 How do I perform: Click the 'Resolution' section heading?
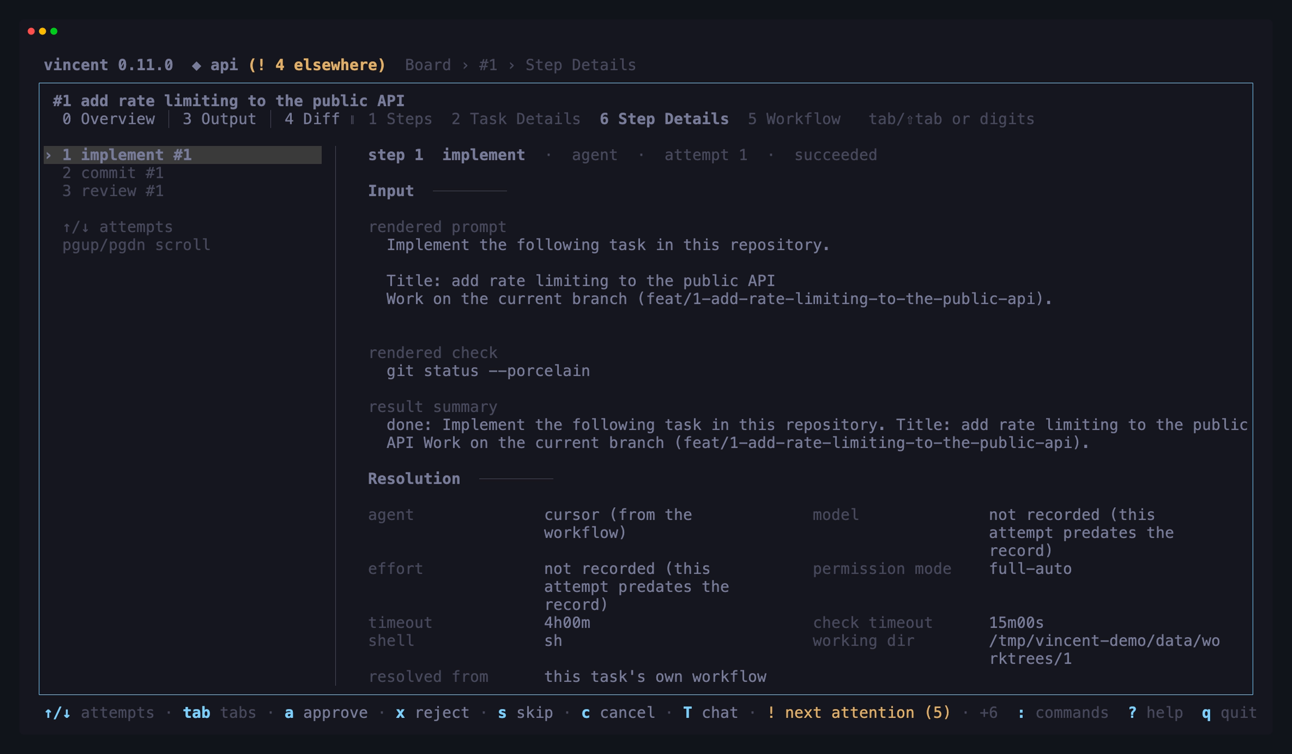click(414, 479)
